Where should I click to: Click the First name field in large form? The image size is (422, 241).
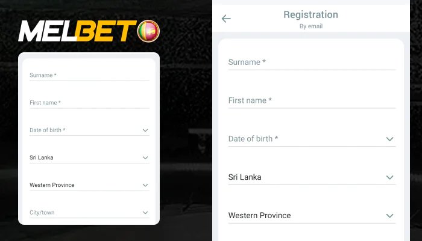tap(311, 101)
